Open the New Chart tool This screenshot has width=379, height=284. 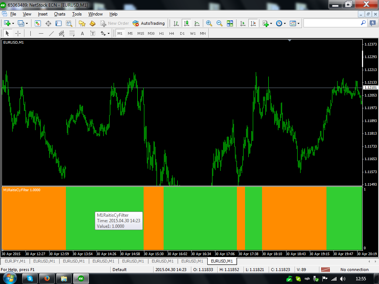tap(7, 23)
